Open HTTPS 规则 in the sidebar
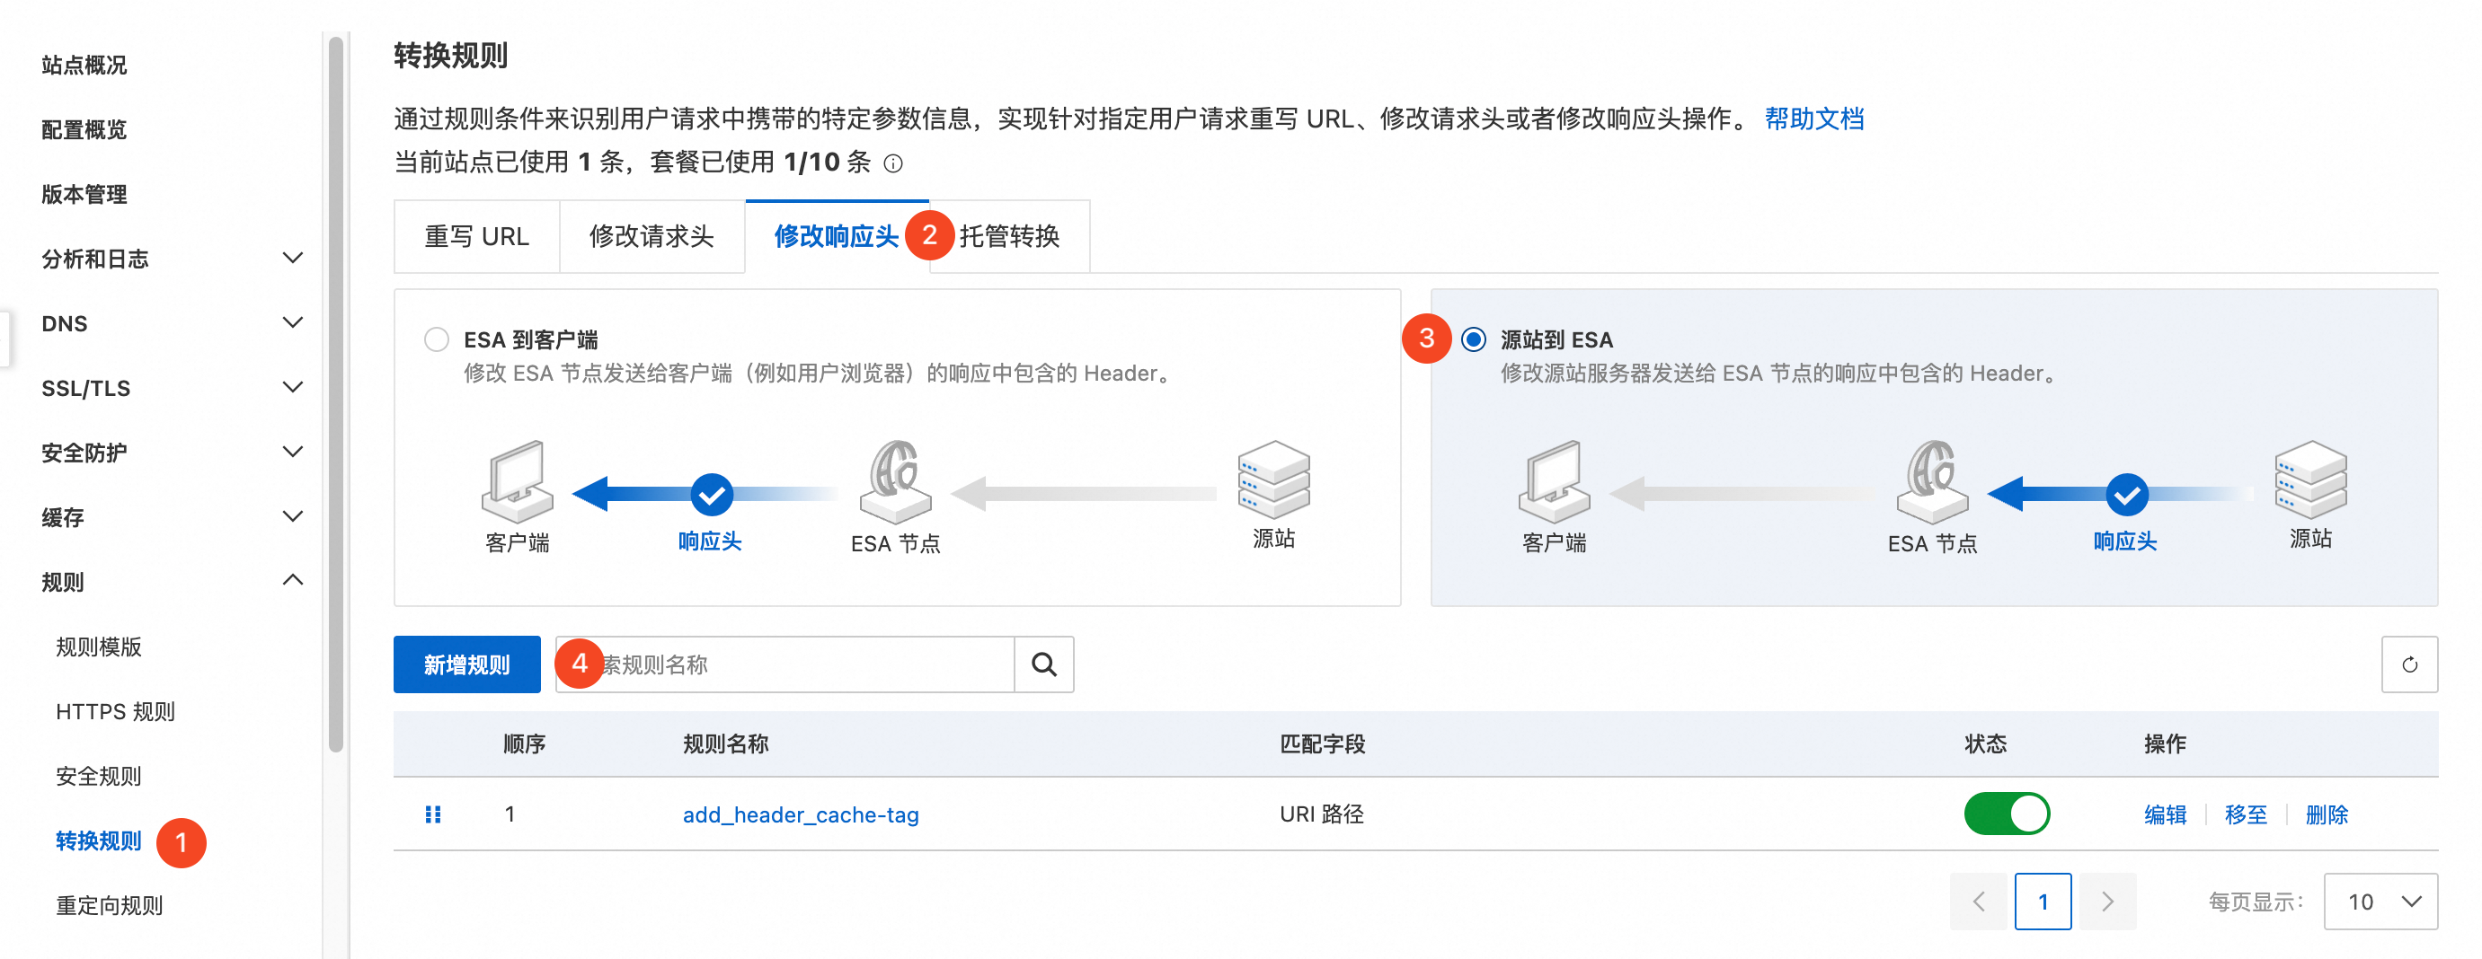 coord(115,710)
